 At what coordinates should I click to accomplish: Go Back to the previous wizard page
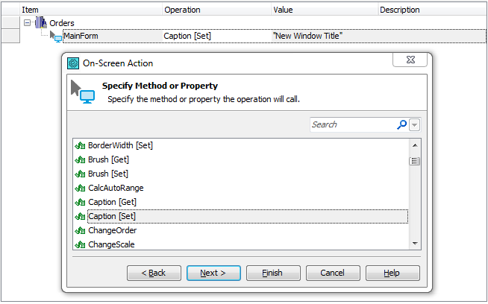pos(154,273)
